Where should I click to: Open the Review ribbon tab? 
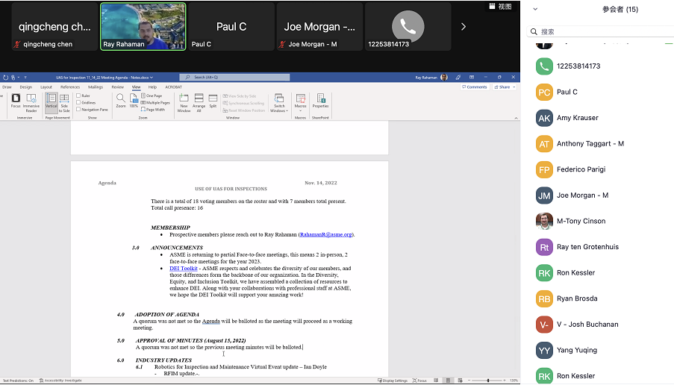click(117, 87)
